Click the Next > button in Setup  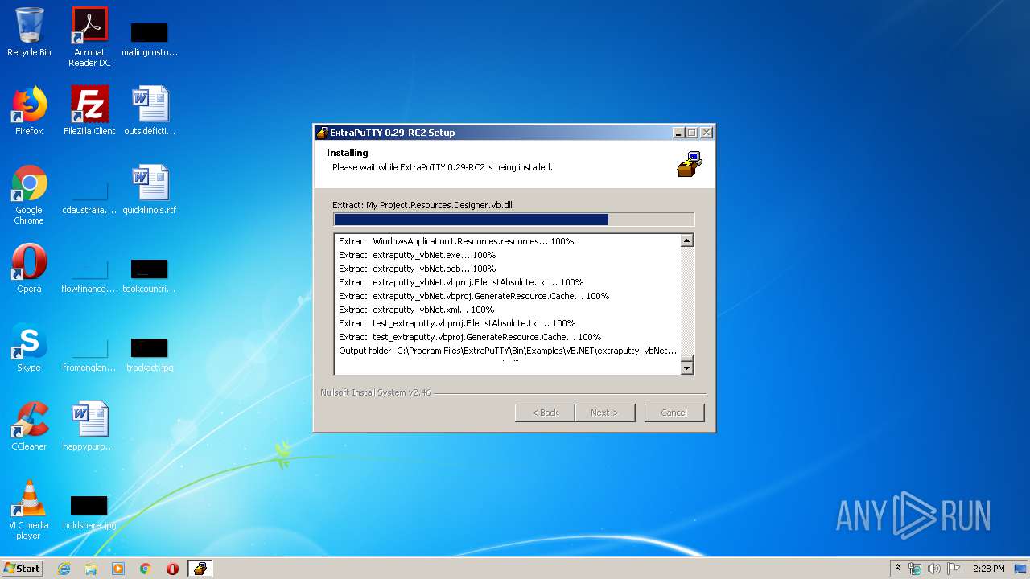(x=605, y=413)
